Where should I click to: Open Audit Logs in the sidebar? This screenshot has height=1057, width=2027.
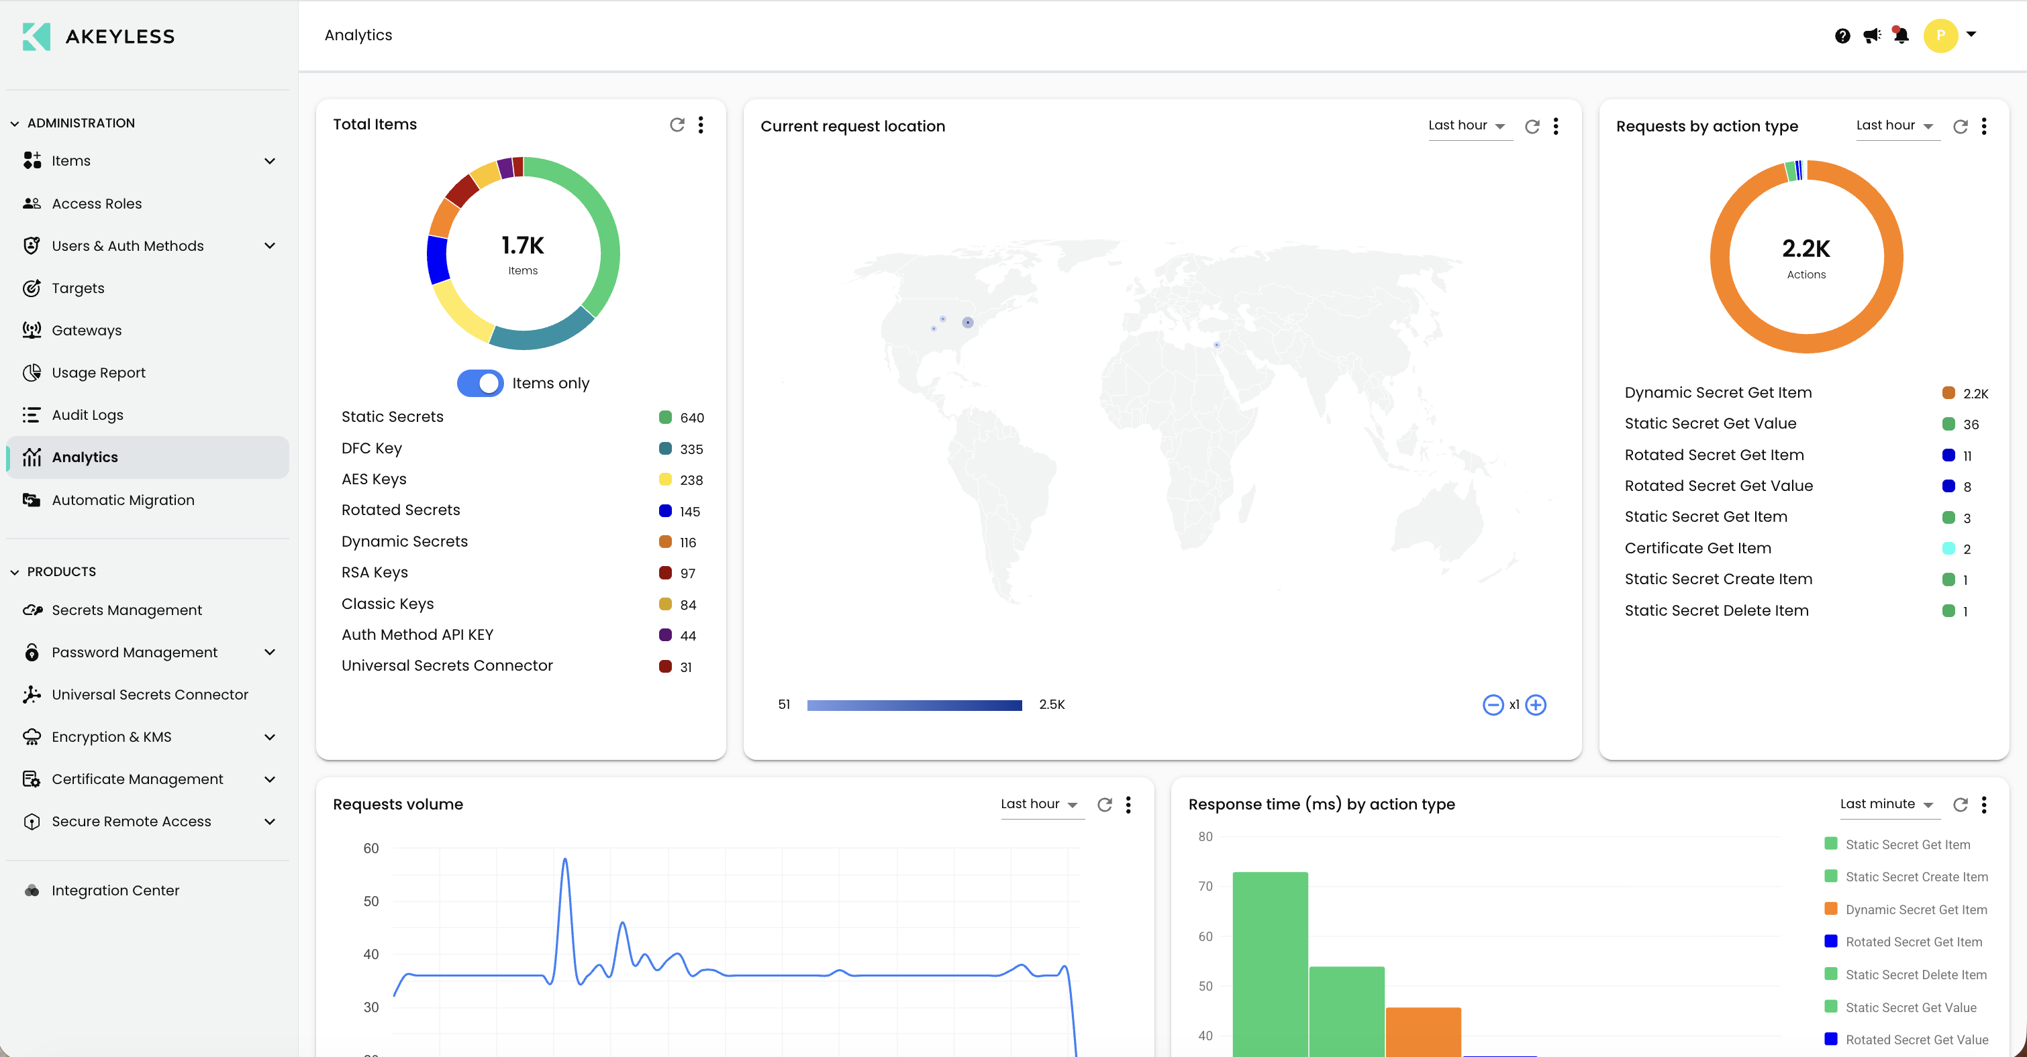point(87,415)
